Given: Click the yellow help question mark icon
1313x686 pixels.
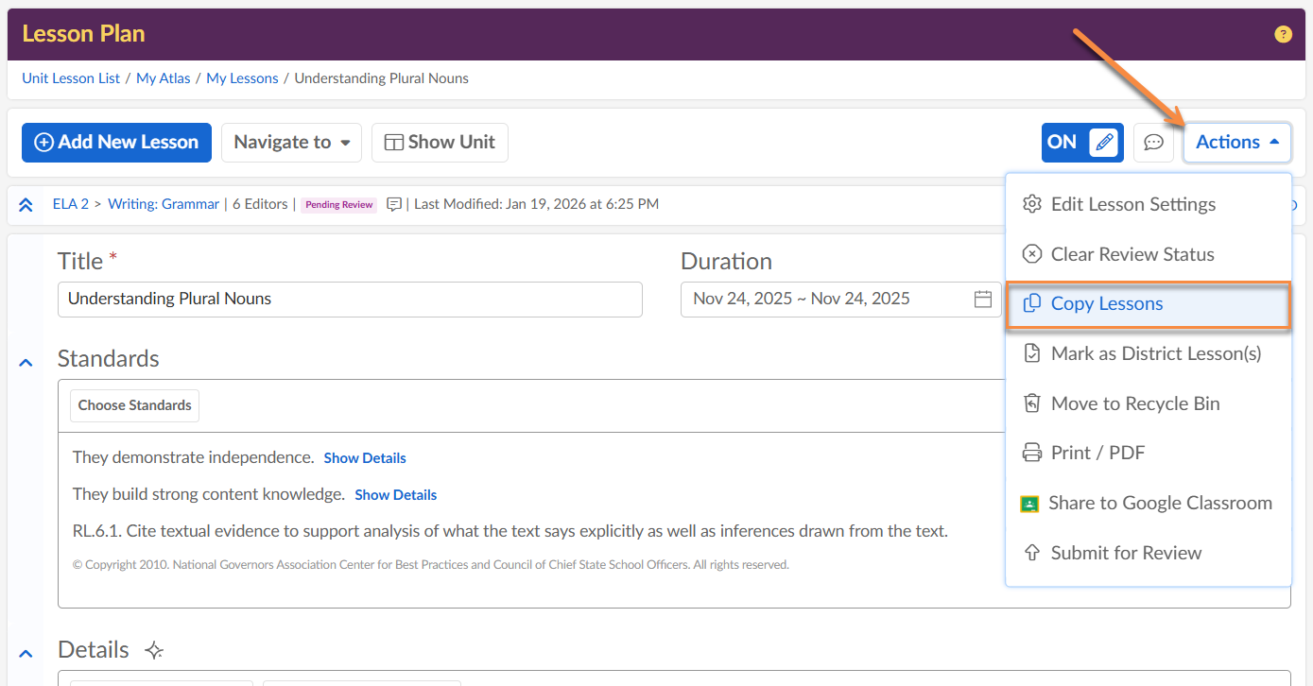Looking at the screenshot, I should 1283,35.
